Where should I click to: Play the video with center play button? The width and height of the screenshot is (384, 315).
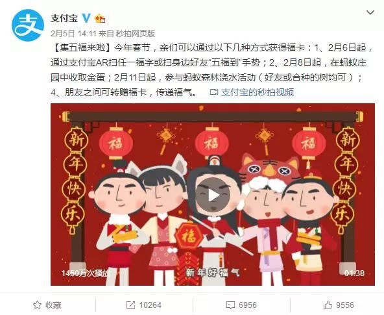(213, 195)
